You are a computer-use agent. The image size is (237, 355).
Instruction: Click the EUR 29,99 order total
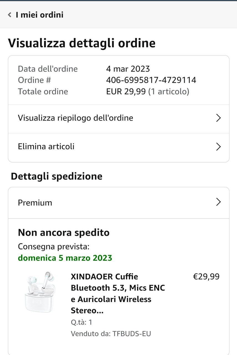[x=126, y=92]
